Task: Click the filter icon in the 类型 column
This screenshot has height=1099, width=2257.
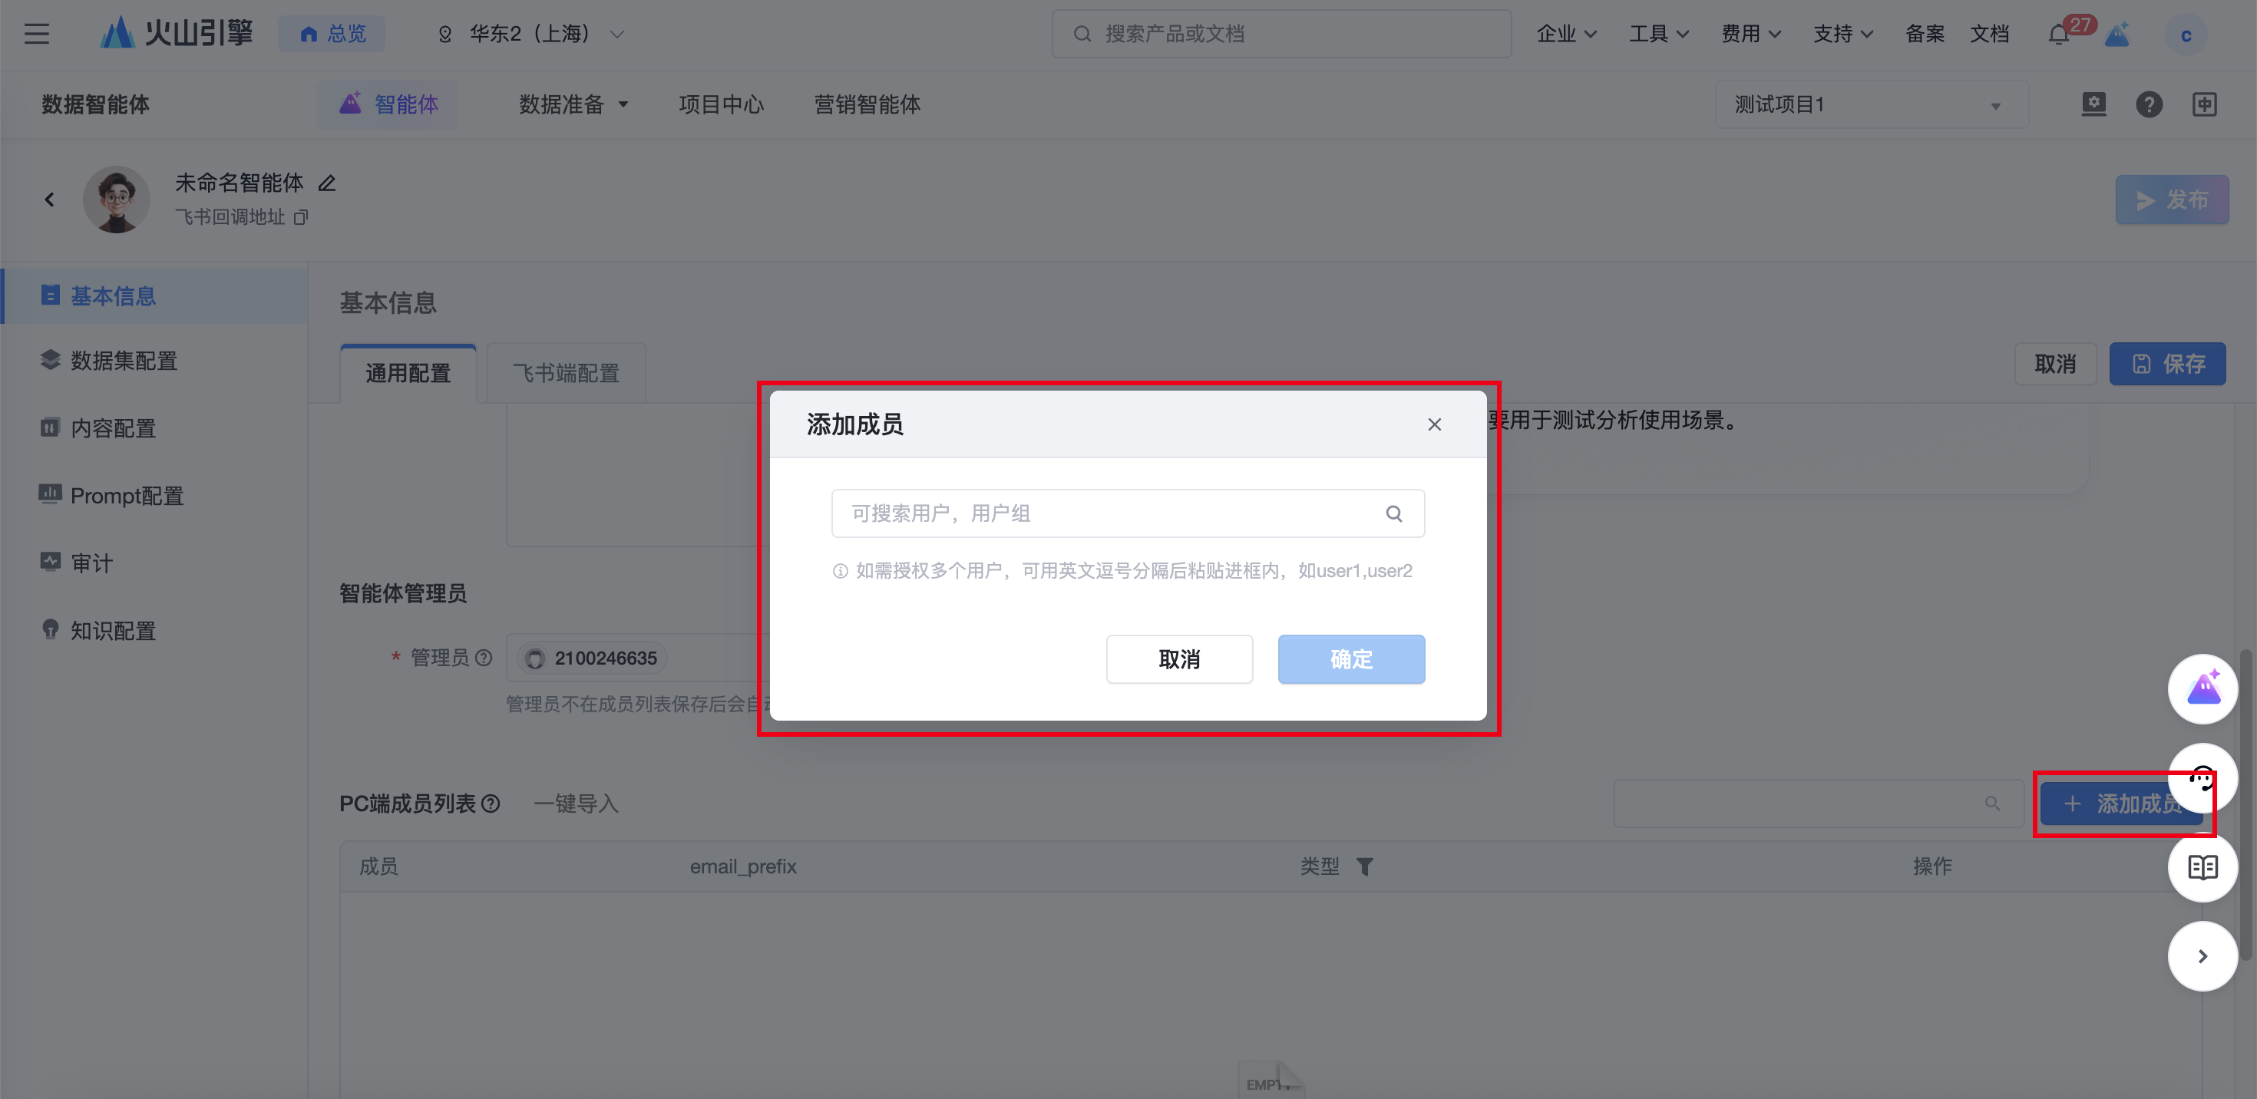Action: pyautogui.click(x=1364, y=867)
